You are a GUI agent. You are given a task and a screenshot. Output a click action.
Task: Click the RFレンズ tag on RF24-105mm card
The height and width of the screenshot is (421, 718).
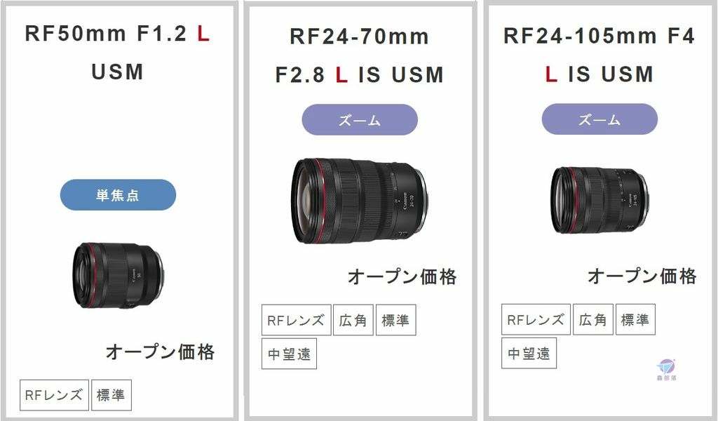[536, 319]
